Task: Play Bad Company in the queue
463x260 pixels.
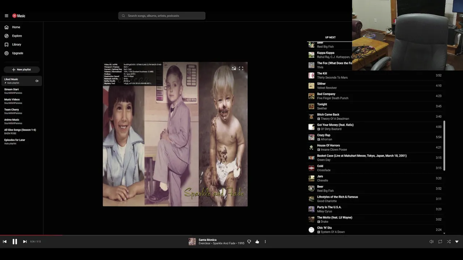Action: pyautogui.click(x=375, y=96)
